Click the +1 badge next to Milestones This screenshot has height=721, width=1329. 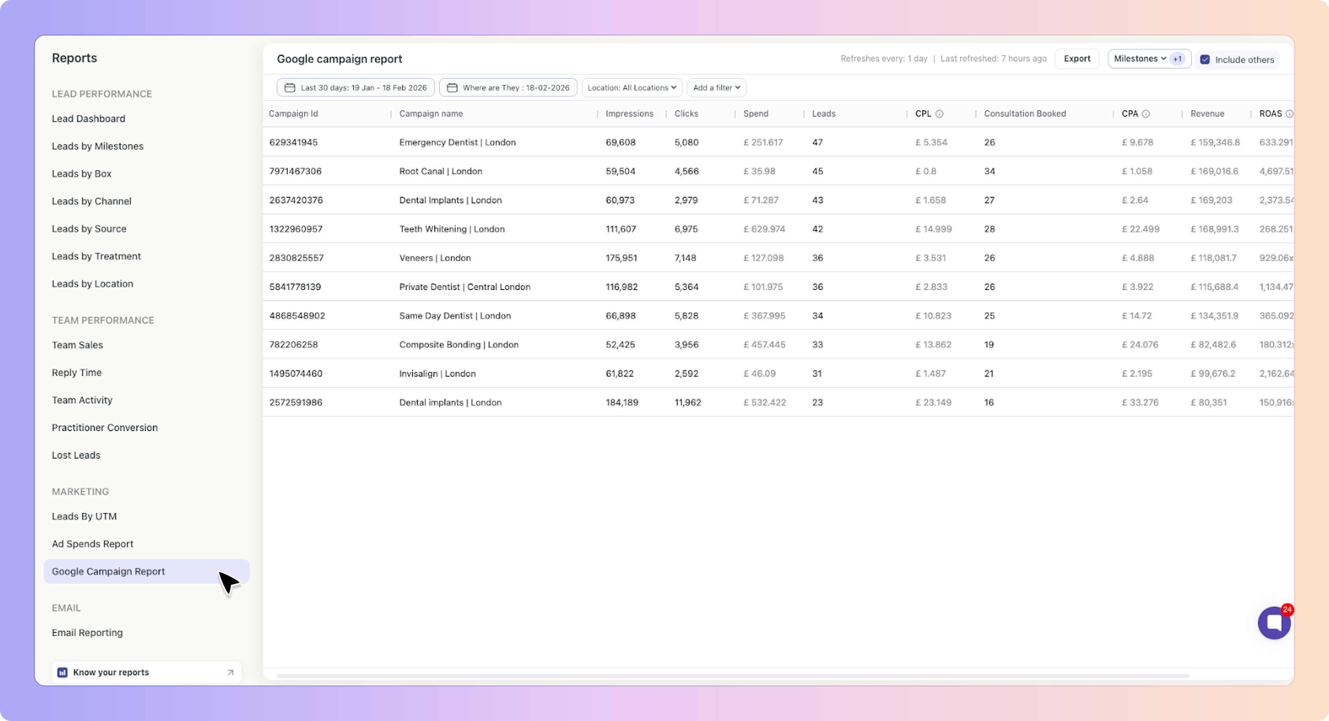(x=1177, y=59)
